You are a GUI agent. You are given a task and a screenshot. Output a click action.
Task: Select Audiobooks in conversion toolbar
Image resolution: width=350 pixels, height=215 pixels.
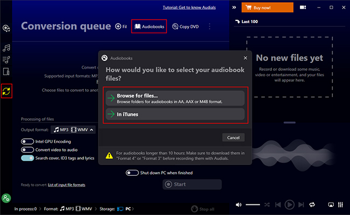tap(149, 26)
